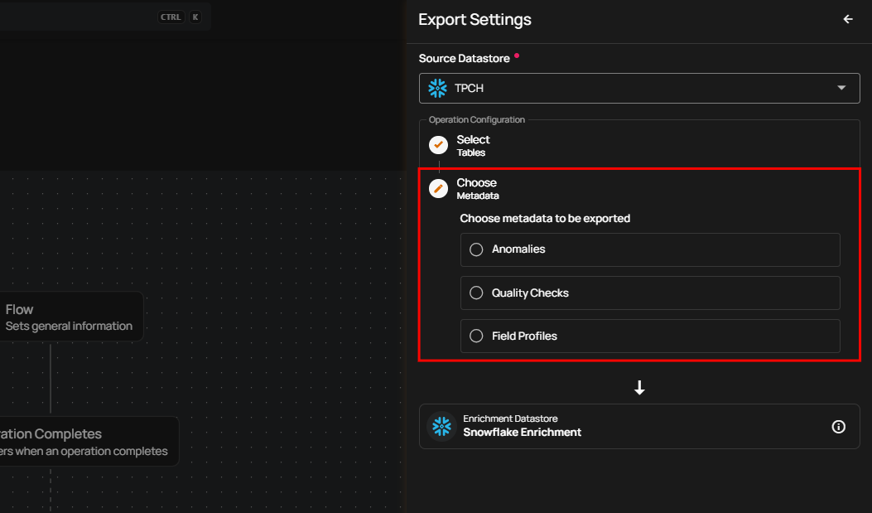Click the back arrow in Export Settings
This screenshot has width=872, height=513.
click(x=847, y=19)
